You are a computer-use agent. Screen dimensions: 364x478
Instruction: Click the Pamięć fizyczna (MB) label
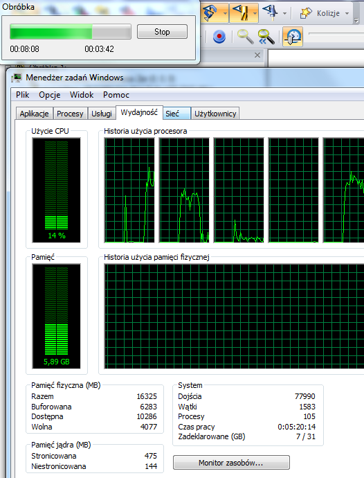click(66, 385)
